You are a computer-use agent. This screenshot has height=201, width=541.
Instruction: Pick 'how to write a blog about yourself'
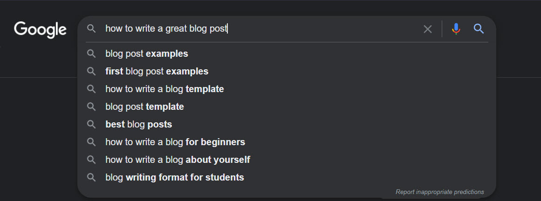tap(287, 160)
